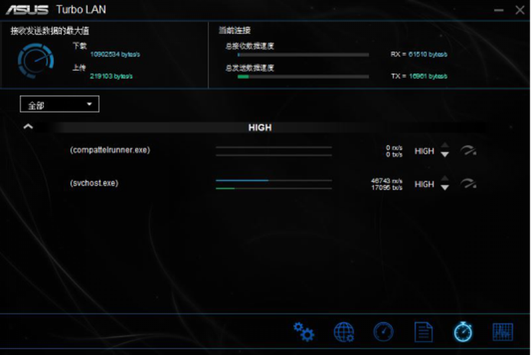
Task: Open the 全部 filter dropdown
Action: pos(60,105)
